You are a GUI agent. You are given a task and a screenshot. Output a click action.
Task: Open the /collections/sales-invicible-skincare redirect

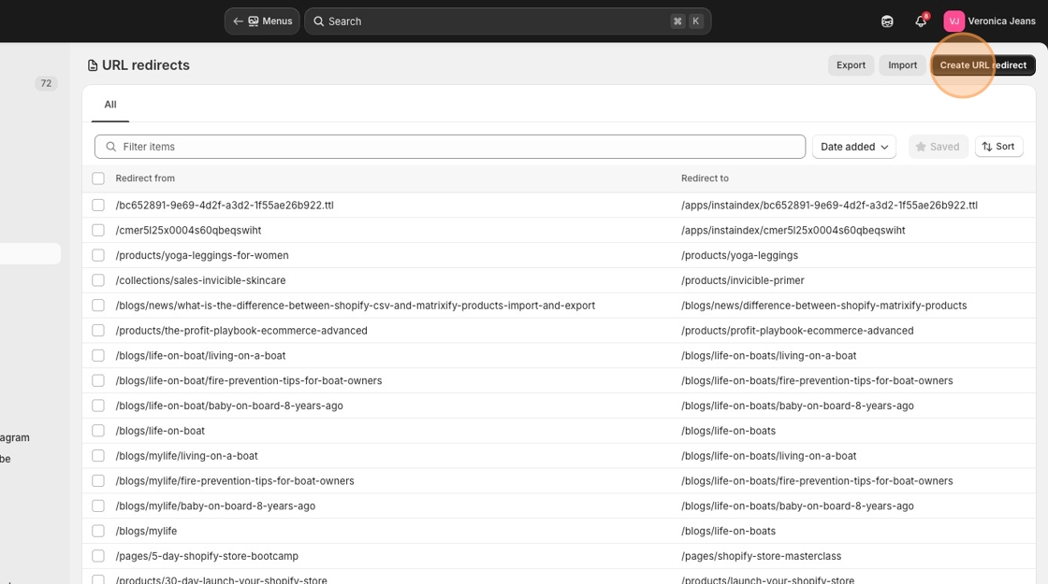coord(201,280)
